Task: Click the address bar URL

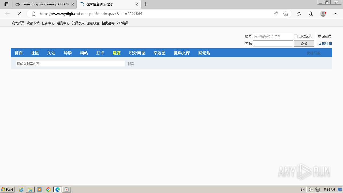Action: pyautogui.click(x=91, y=14)
